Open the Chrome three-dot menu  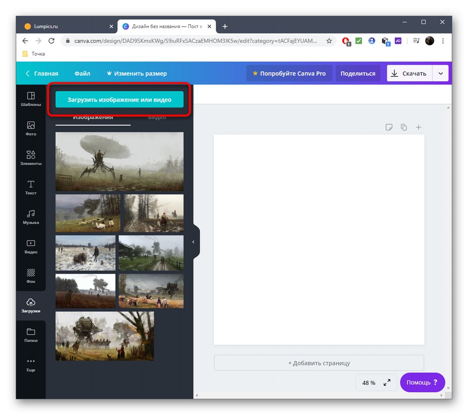coord(443,41)
